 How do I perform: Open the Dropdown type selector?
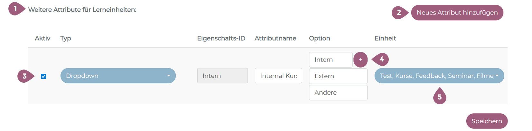(118, 76)
